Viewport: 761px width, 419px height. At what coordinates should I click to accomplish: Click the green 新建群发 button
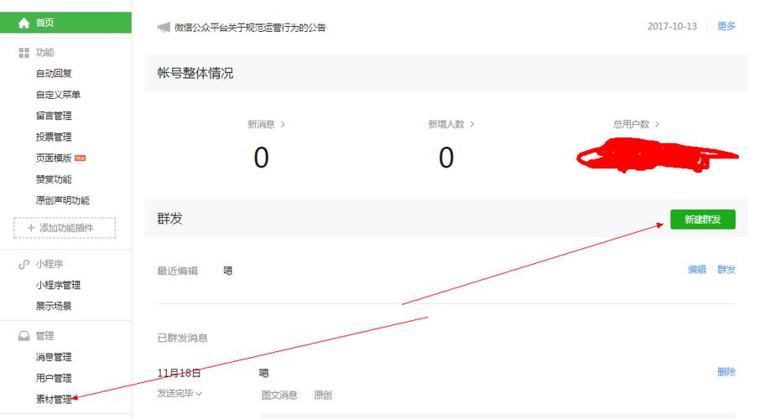703,220
